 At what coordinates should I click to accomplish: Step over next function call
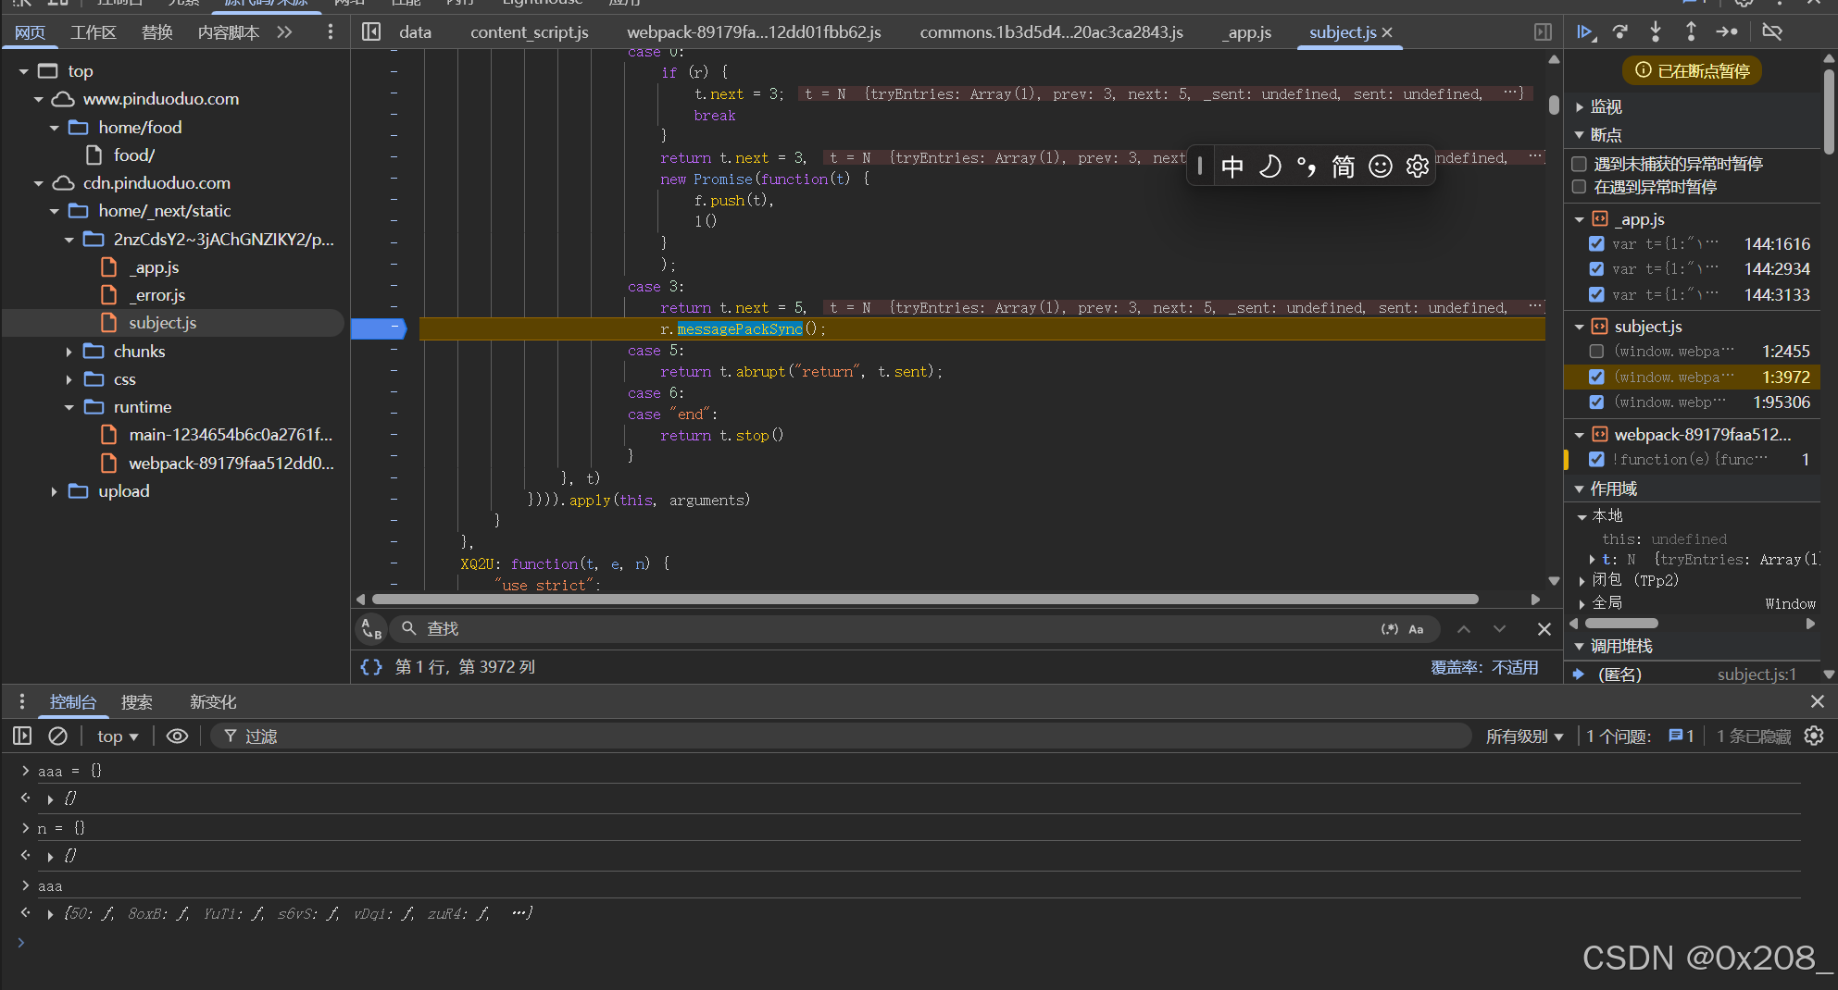tap(1619, 32)
